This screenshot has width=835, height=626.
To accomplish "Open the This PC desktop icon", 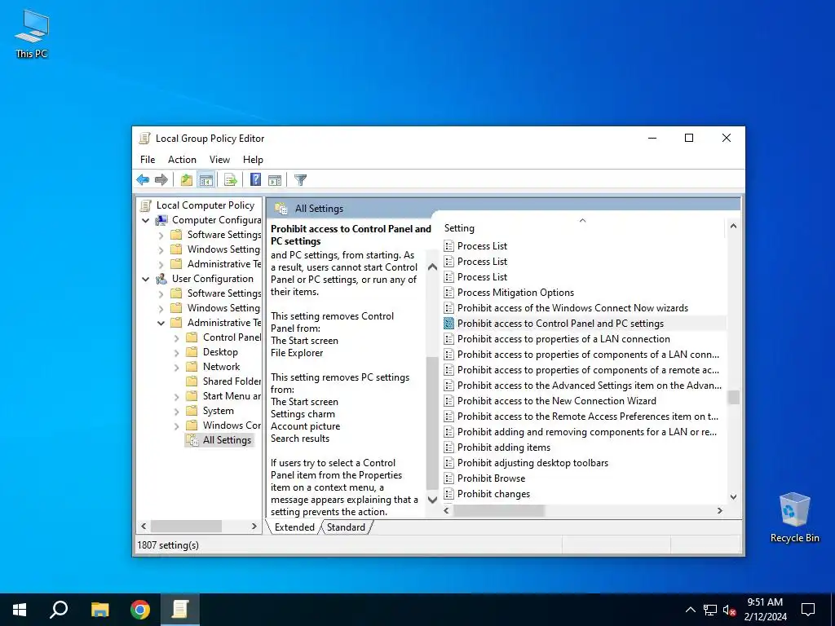I will point(32,34).
